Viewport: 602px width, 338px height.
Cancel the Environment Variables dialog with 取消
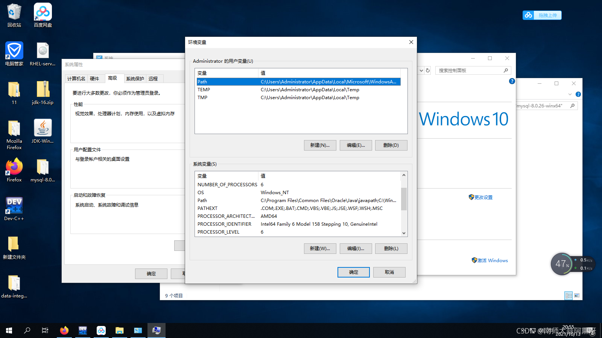(389, 272)
